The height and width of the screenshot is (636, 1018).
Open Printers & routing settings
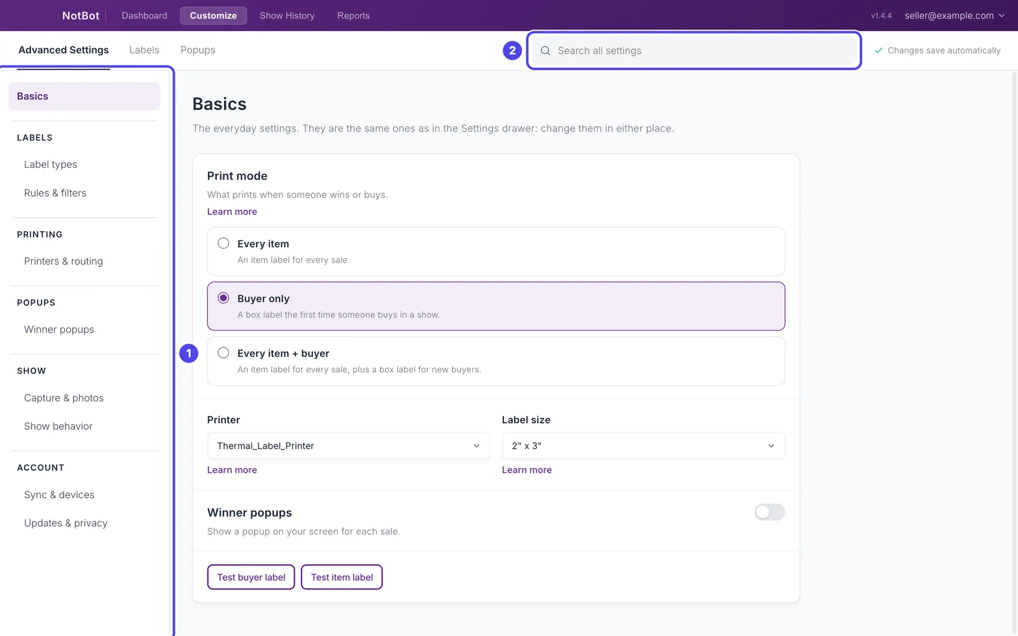pos(64,261)
